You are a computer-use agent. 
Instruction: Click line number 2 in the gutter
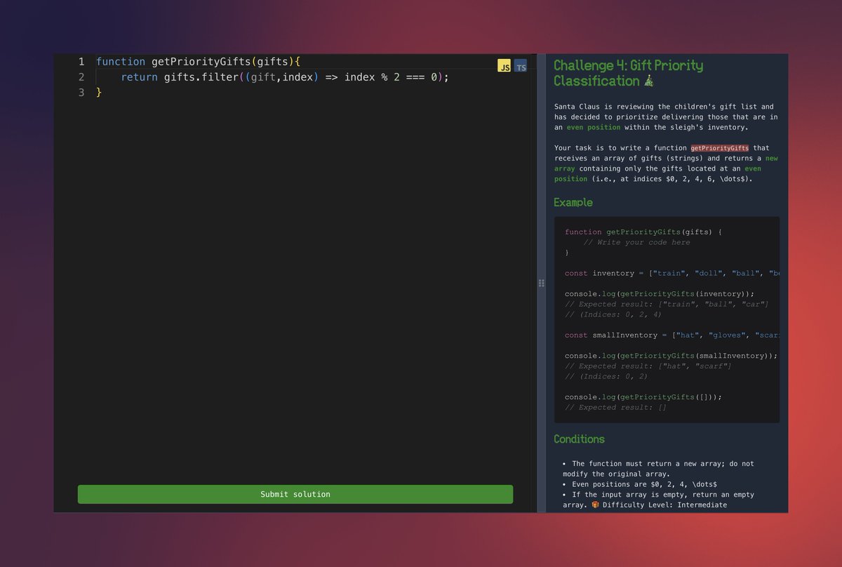pyautogui.click(x=81, y=77)
